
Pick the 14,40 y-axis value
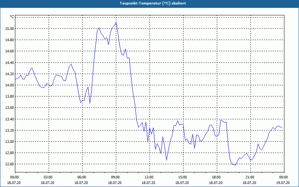[x=10, y=62]
